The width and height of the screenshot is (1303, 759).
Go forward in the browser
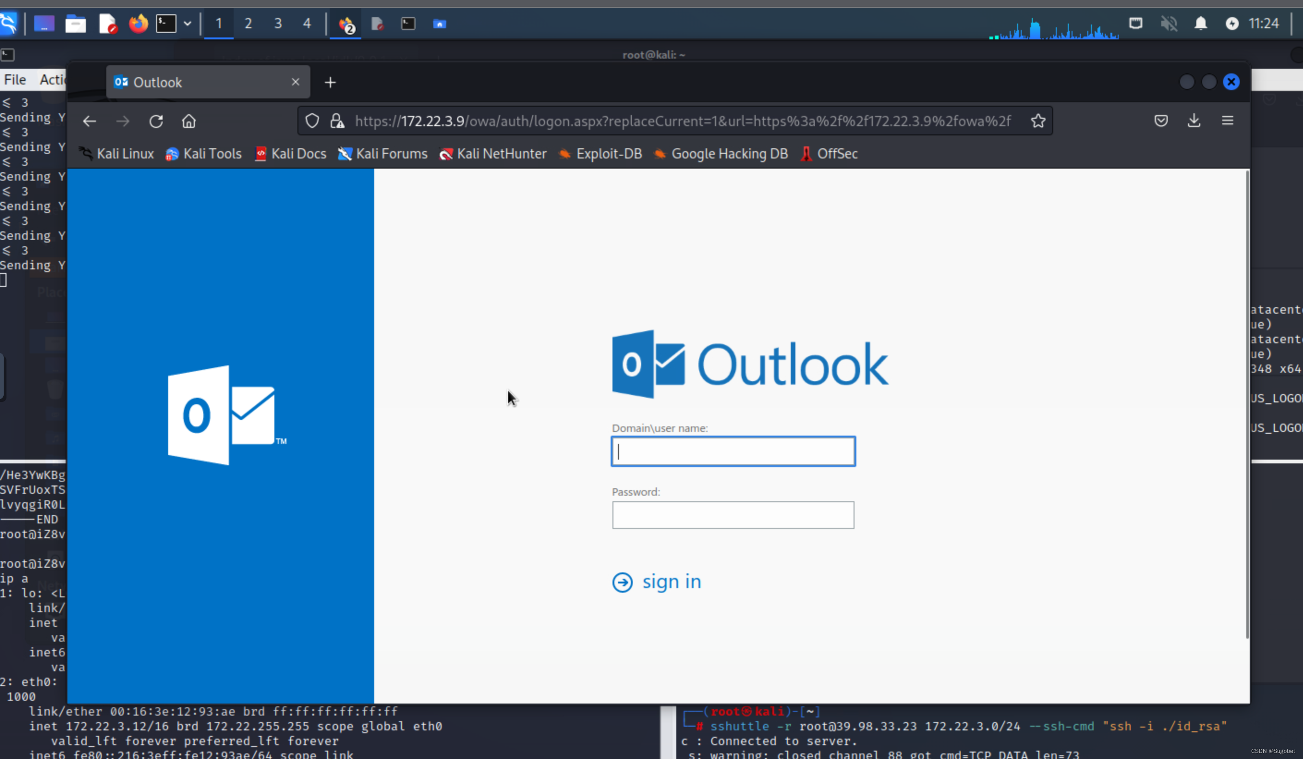point(122,121)
